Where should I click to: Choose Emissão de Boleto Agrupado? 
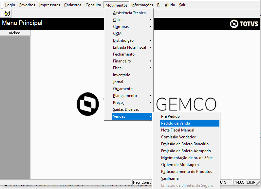point(190,151)
